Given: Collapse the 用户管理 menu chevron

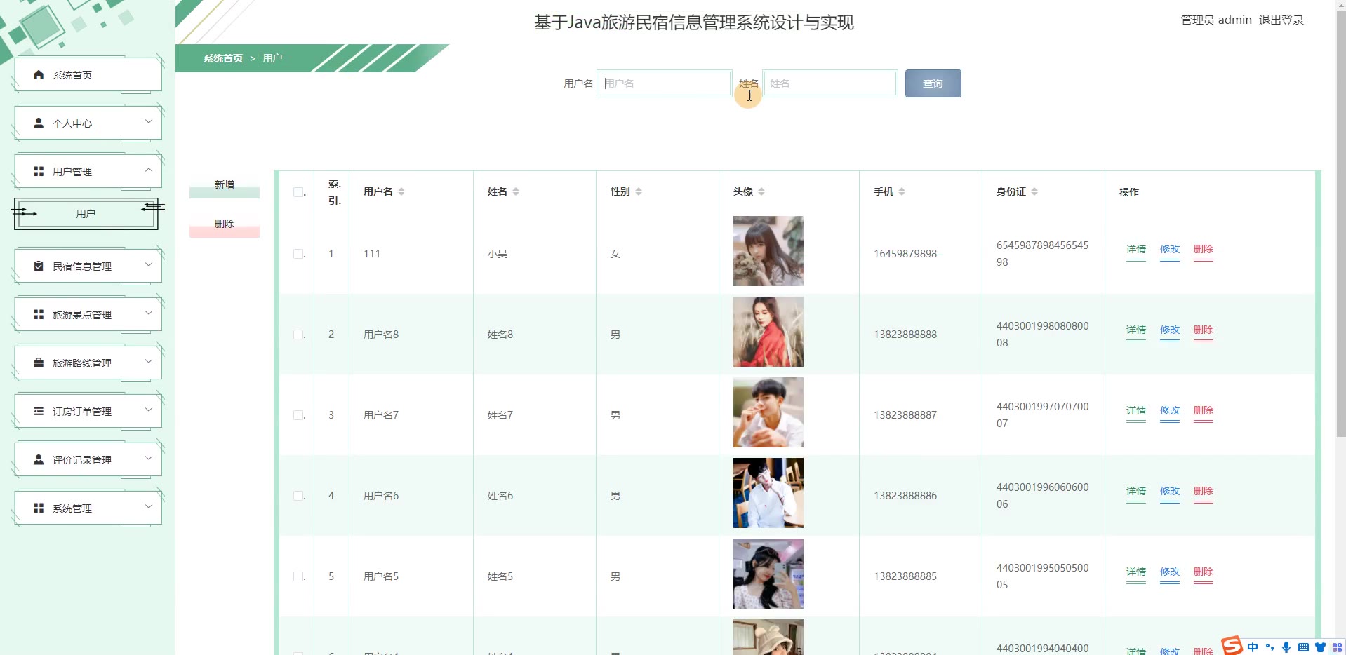Looking at the screenshot, I should coord(149,170).
